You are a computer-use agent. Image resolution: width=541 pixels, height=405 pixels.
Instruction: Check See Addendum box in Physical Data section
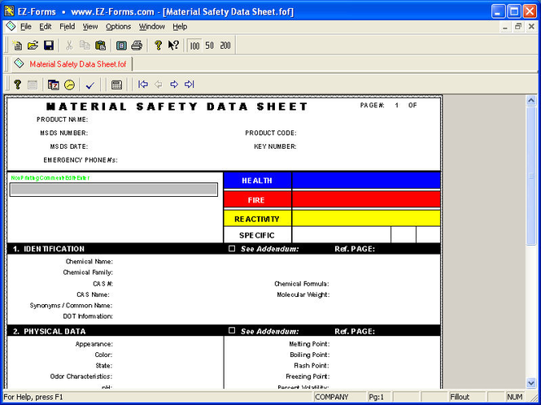coord(232,330)
